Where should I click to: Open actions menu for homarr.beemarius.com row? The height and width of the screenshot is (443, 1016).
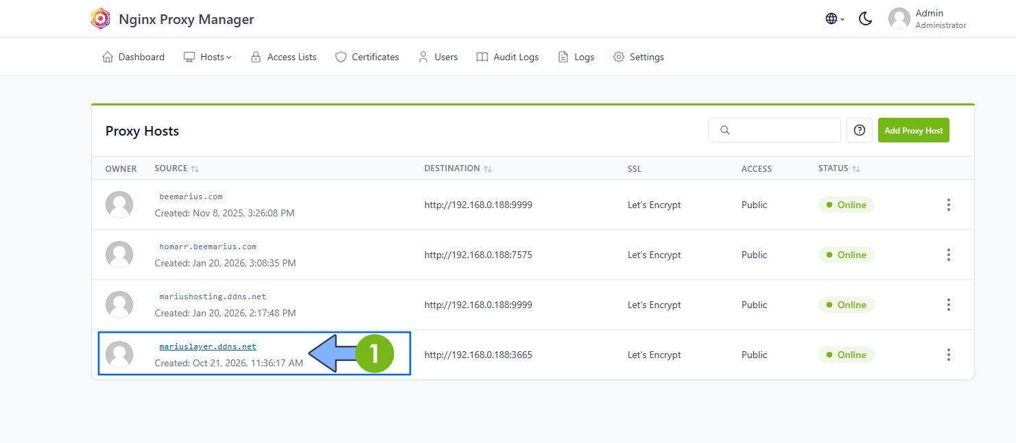click(x=949, y=255)
